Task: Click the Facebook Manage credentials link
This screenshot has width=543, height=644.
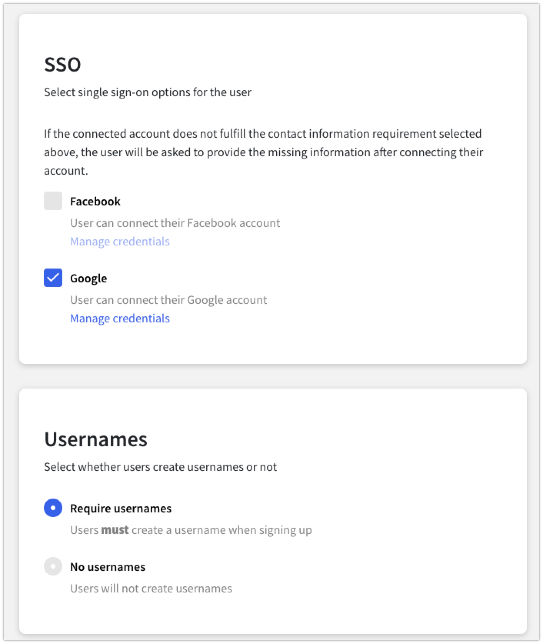Action: [x=120, y=241]
